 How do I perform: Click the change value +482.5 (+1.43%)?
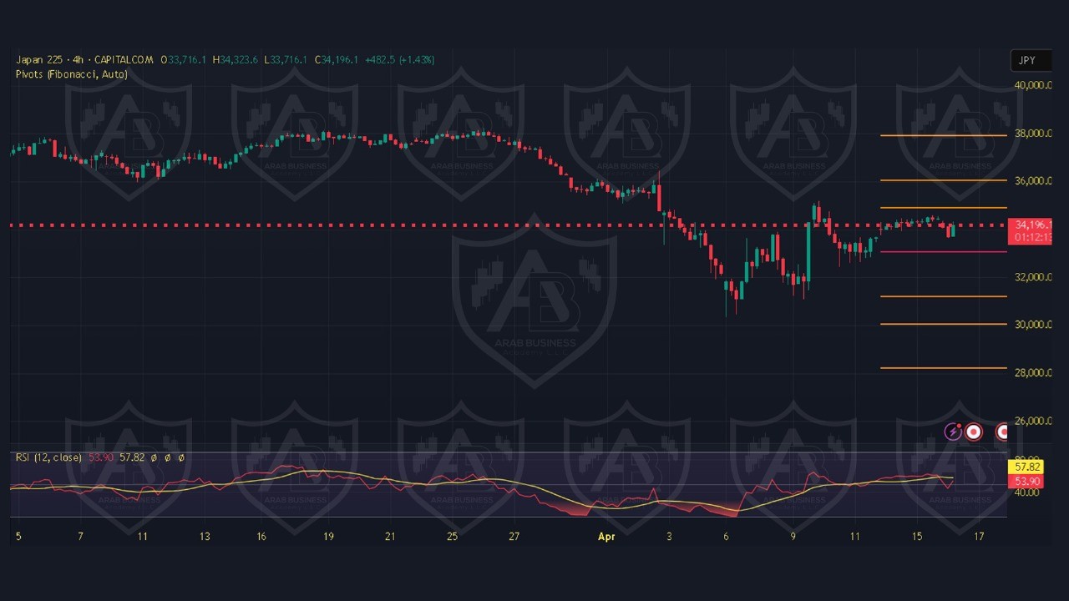399,60
